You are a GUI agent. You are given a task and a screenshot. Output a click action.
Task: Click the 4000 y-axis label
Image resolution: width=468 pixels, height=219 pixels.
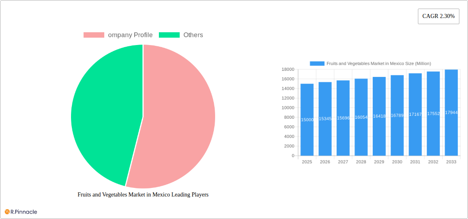(289, 137)
